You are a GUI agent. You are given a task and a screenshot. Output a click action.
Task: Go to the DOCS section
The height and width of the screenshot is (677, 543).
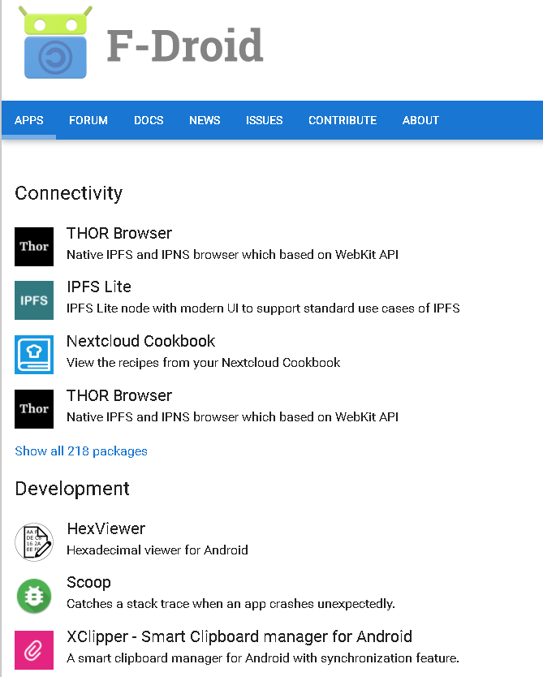point(149,120)
